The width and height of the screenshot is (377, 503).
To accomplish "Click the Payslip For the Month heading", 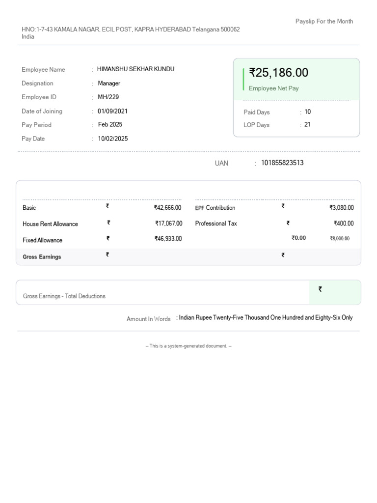I will pos(324,22).
